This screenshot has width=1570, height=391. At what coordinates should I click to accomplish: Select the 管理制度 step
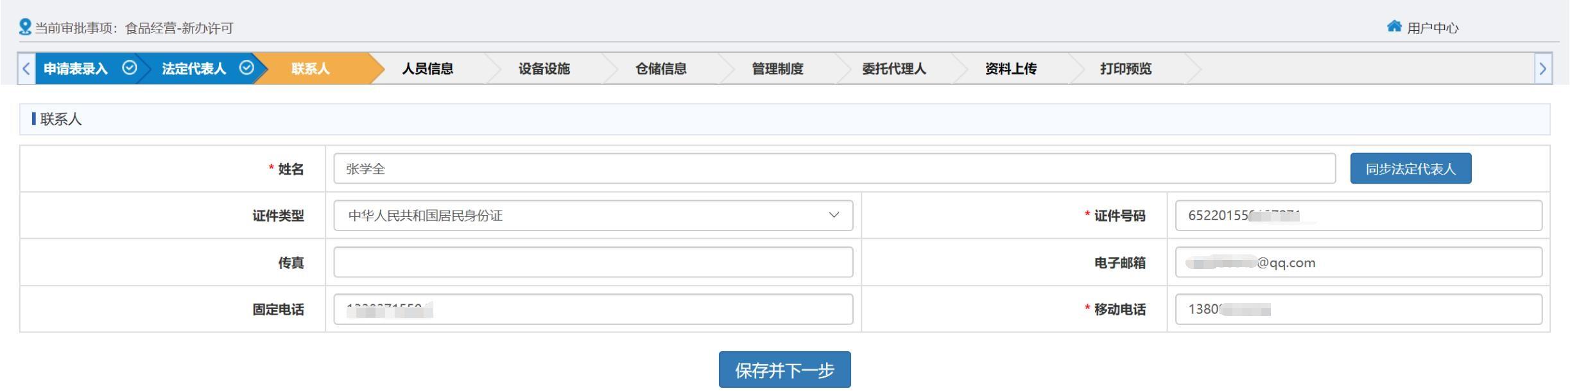777,69
